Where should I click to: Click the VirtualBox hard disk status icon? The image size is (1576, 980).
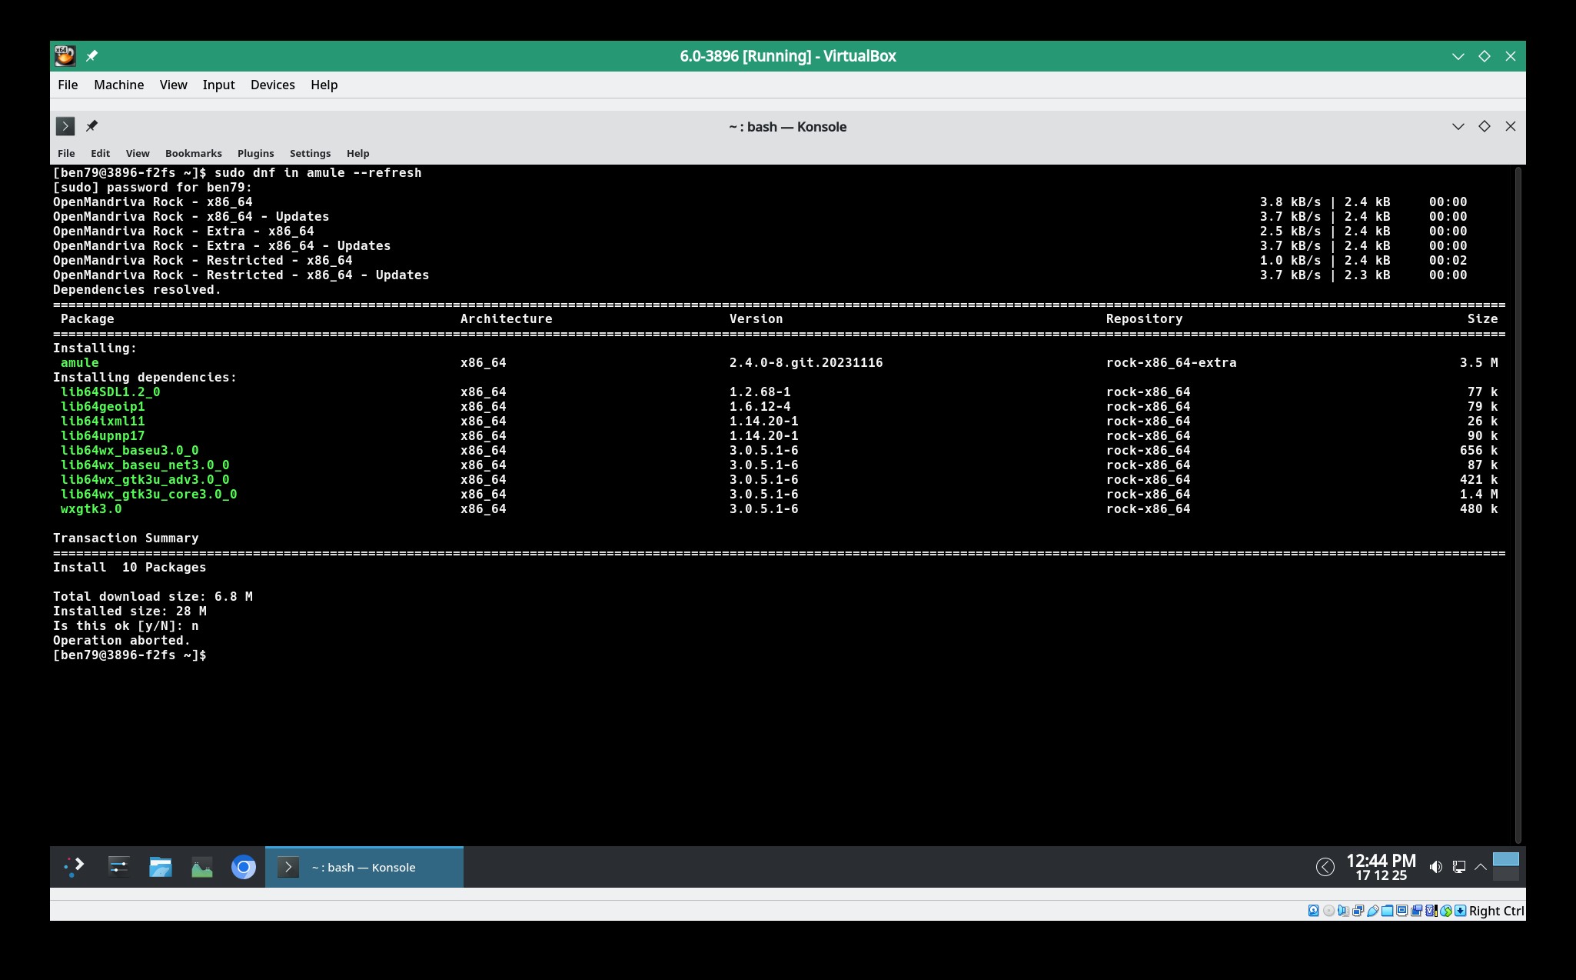tap(1313, 911)
